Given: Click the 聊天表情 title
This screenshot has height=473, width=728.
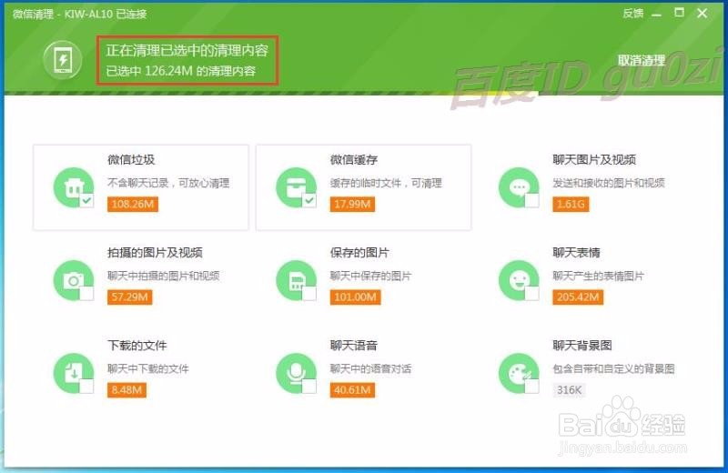Looking at the screenshot, I should point(576,253).
